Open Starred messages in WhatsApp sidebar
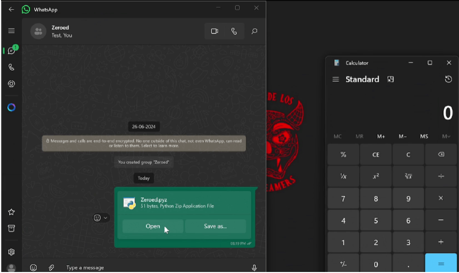459x273 pixels. point(11,212)
